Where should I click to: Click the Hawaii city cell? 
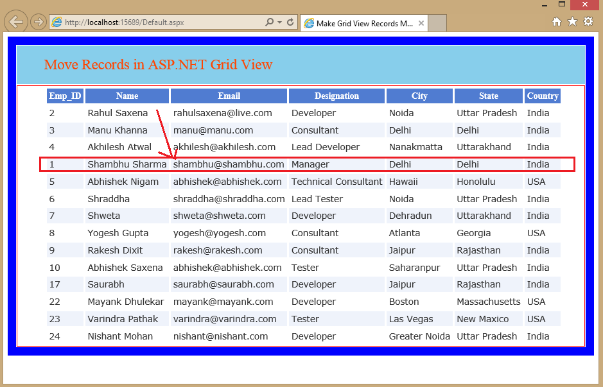pos(419,182)
